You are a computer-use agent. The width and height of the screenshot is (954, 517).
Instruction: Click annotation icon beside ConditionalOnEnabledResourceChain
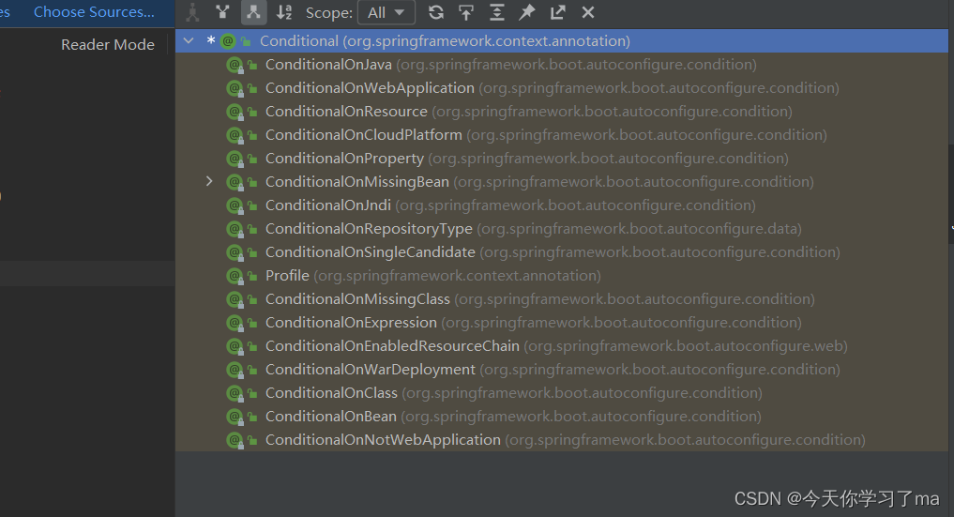[235, 346]
